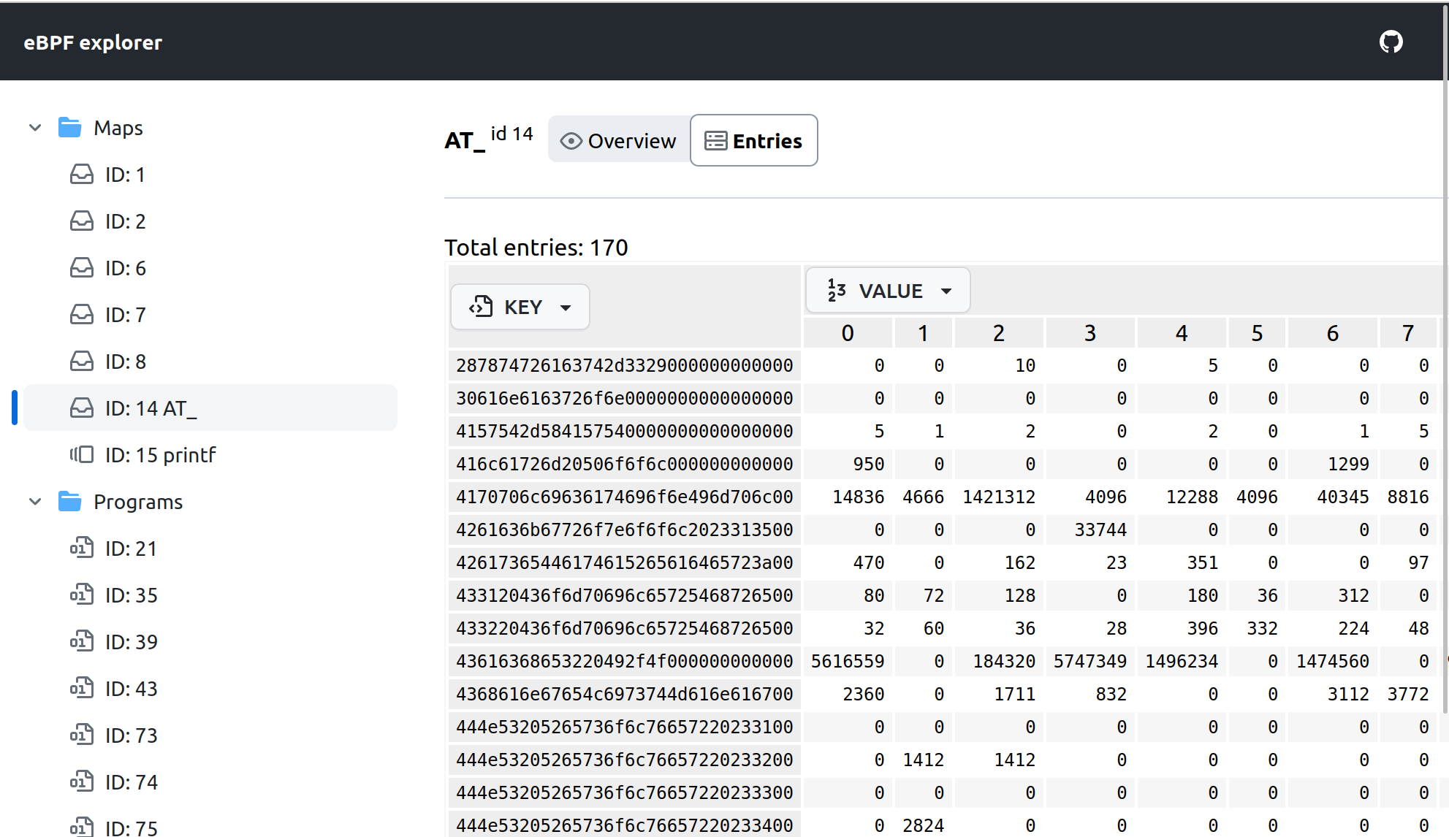This screenshot has height=837, width=1449.
Task: Open map ID: 15 printf
Action: (160, 455)
